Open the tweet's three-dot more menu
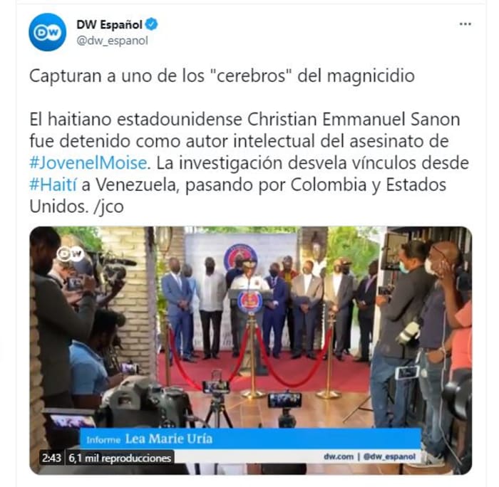This screenshot has width=499, height=487. 465,24
